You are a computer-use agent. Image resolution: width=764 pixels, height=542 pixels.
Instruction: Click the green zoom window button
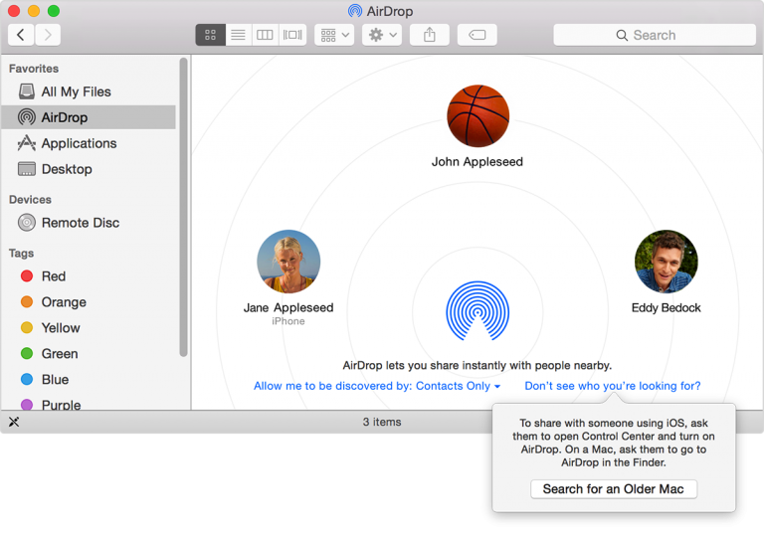pyautogui.click(x=54, y=11)
